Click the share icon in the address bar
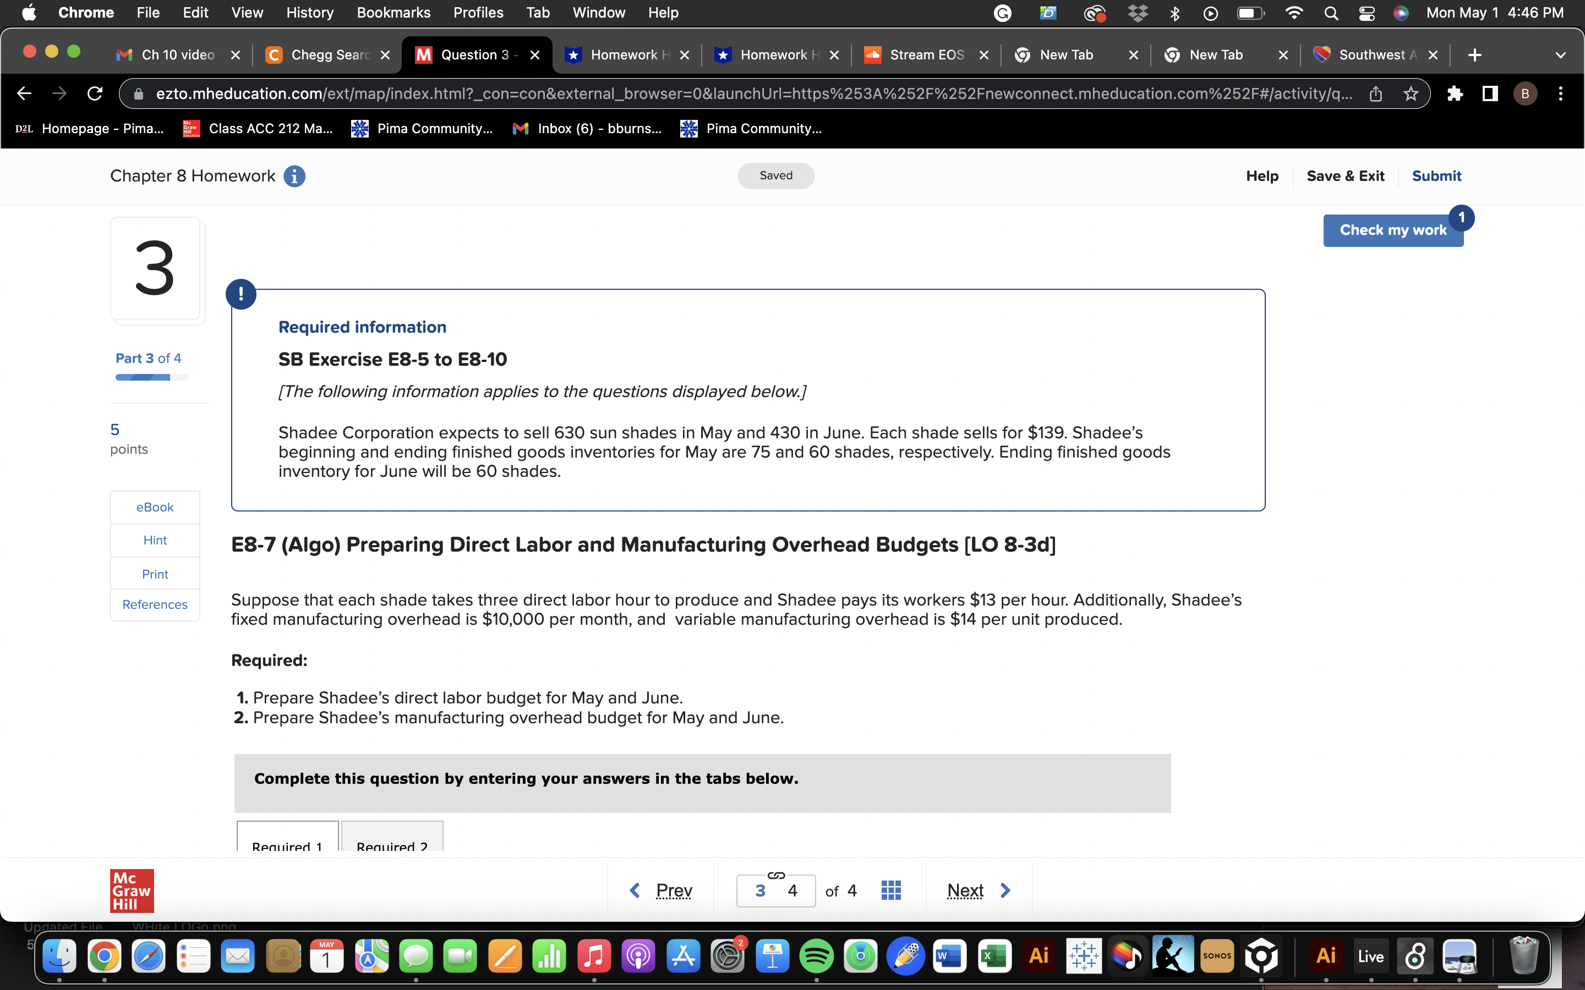This screenshot has height=990, width=1585. tap(1375, 94)
